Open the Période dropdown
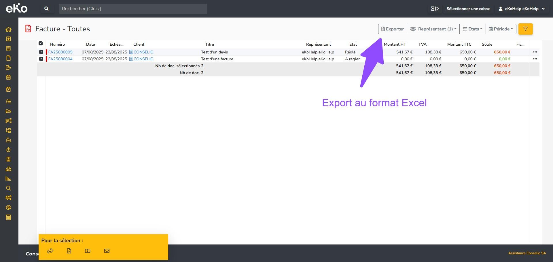553x262 pixels. point(501,29)
